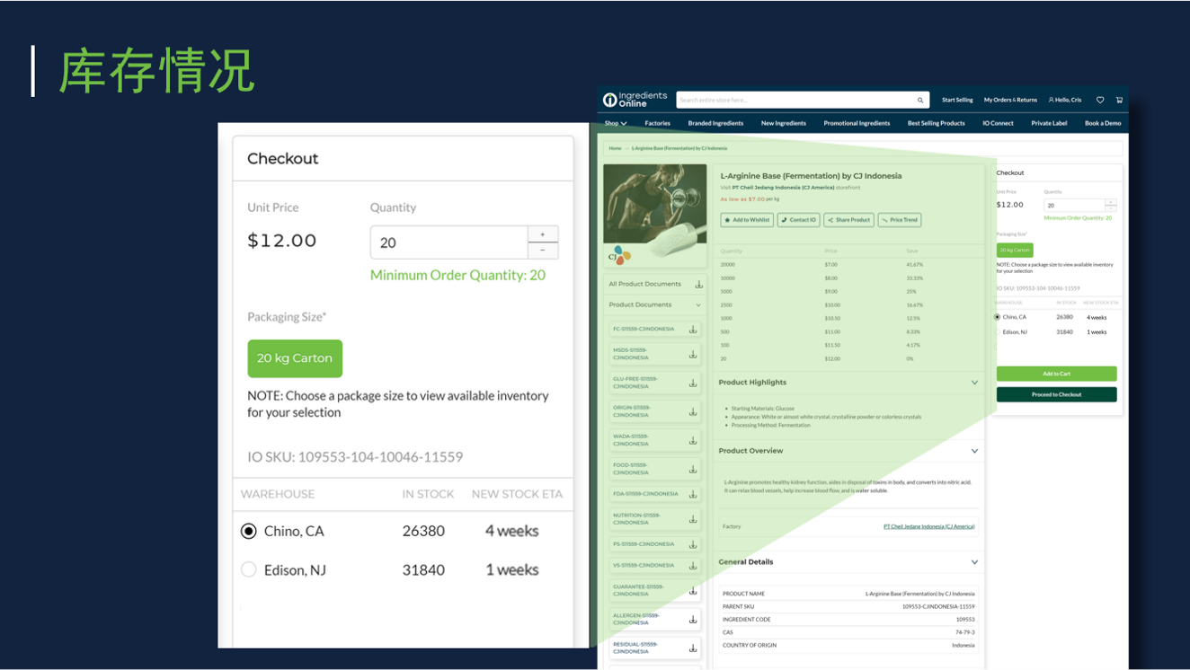Click the Share Product button
Image resolution: width=1190 pixels, height=670 pixels.
(x=849, y=220)
